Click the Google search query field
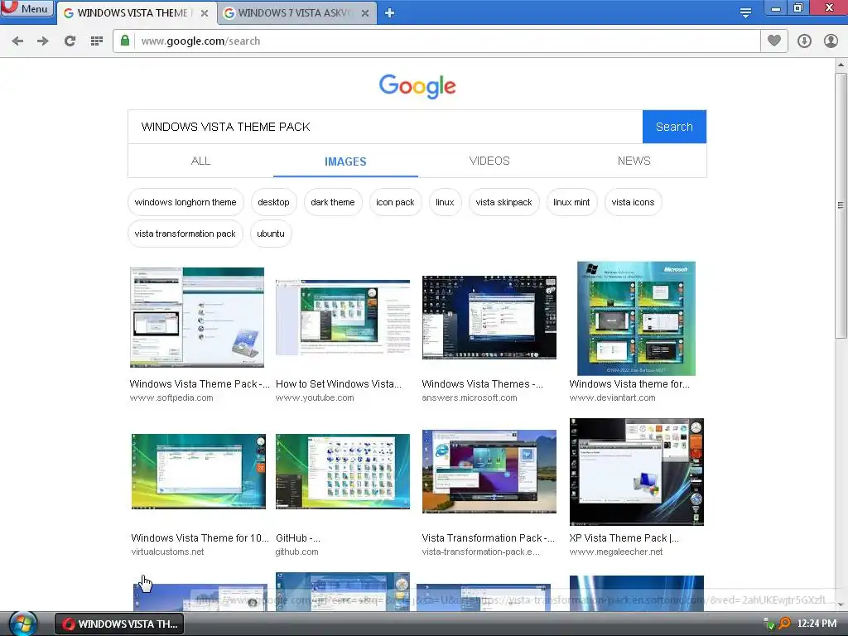The width and height of the screenshot is (848, 636). [x=385, y=127]
